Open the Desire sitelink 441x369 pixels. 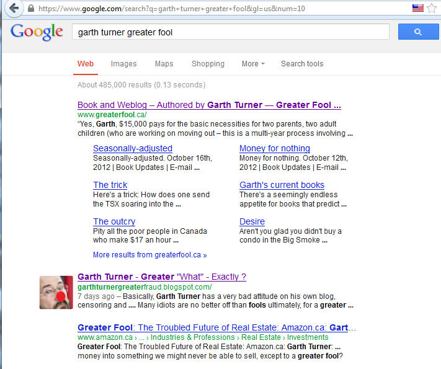coord(252,221)
